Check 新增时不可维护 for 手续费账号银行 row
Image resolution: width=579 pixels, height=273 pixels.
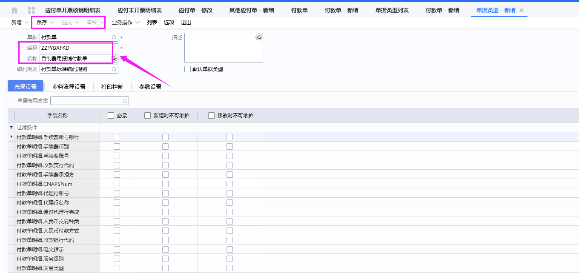[x=165, y=137]
